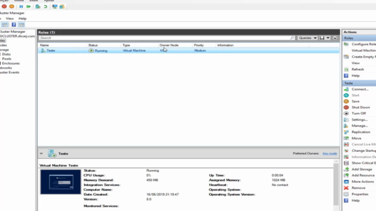Open More Actions submenu
Image resolution: width=376 pixels, height=211 pixels.
pos(362,182)
